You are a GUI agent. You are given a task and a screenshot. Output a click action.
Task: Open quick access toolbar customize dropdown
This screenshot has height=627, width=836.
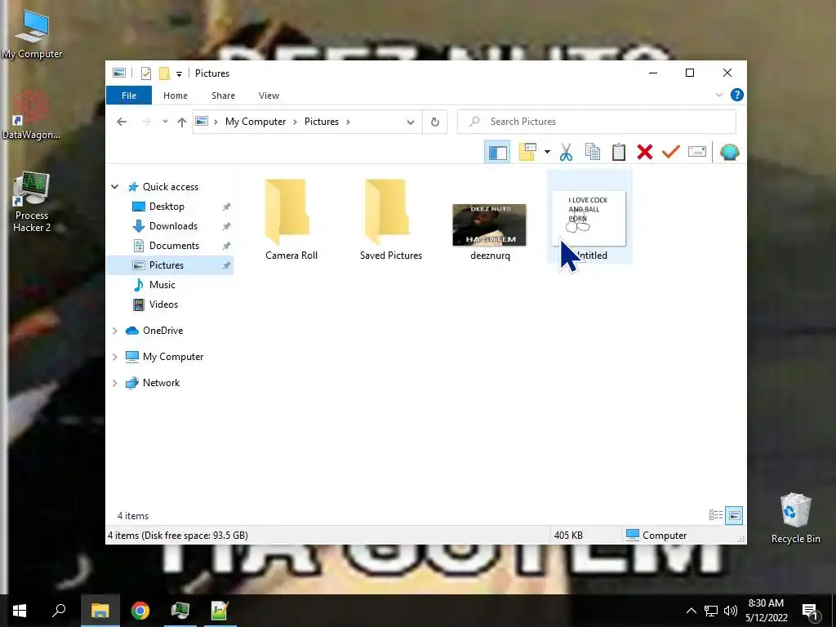[179, 73]
